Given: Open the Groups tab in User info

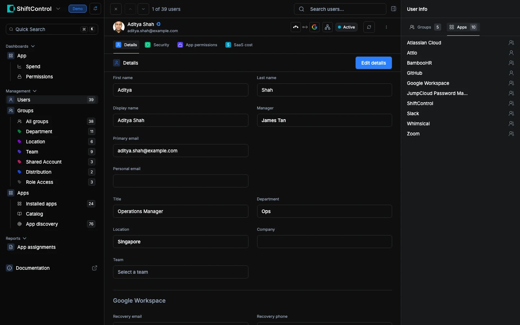Looking at the screenshot, I should [x=425, y=27].
